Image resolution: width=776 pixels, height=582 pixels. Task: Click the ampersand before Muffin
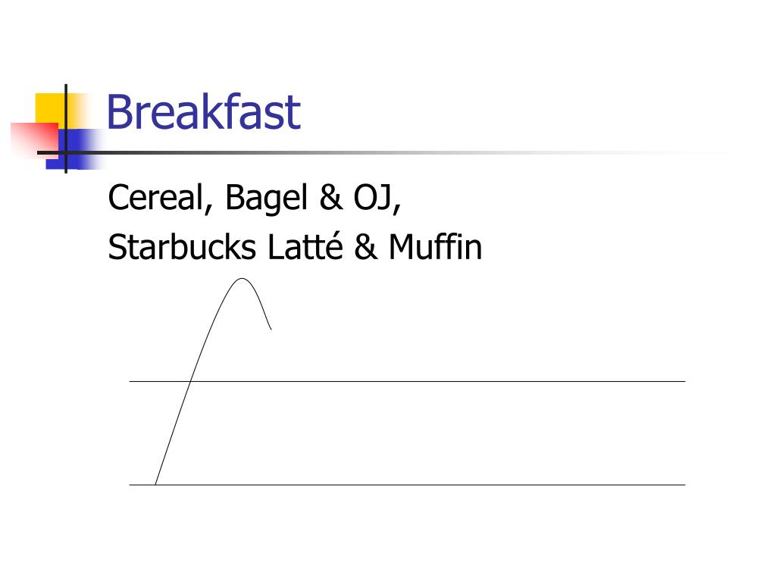point(366,247)
